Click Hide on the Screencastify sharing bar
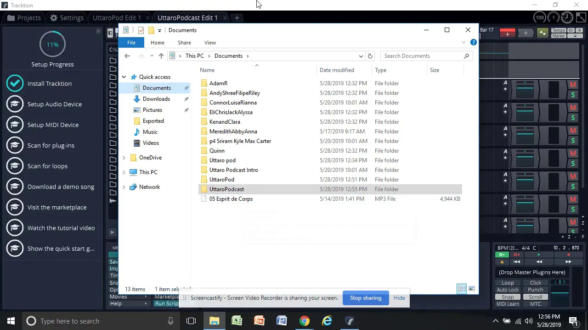The width and height of the screenshot is (588, 330). (x=399, y=298)
